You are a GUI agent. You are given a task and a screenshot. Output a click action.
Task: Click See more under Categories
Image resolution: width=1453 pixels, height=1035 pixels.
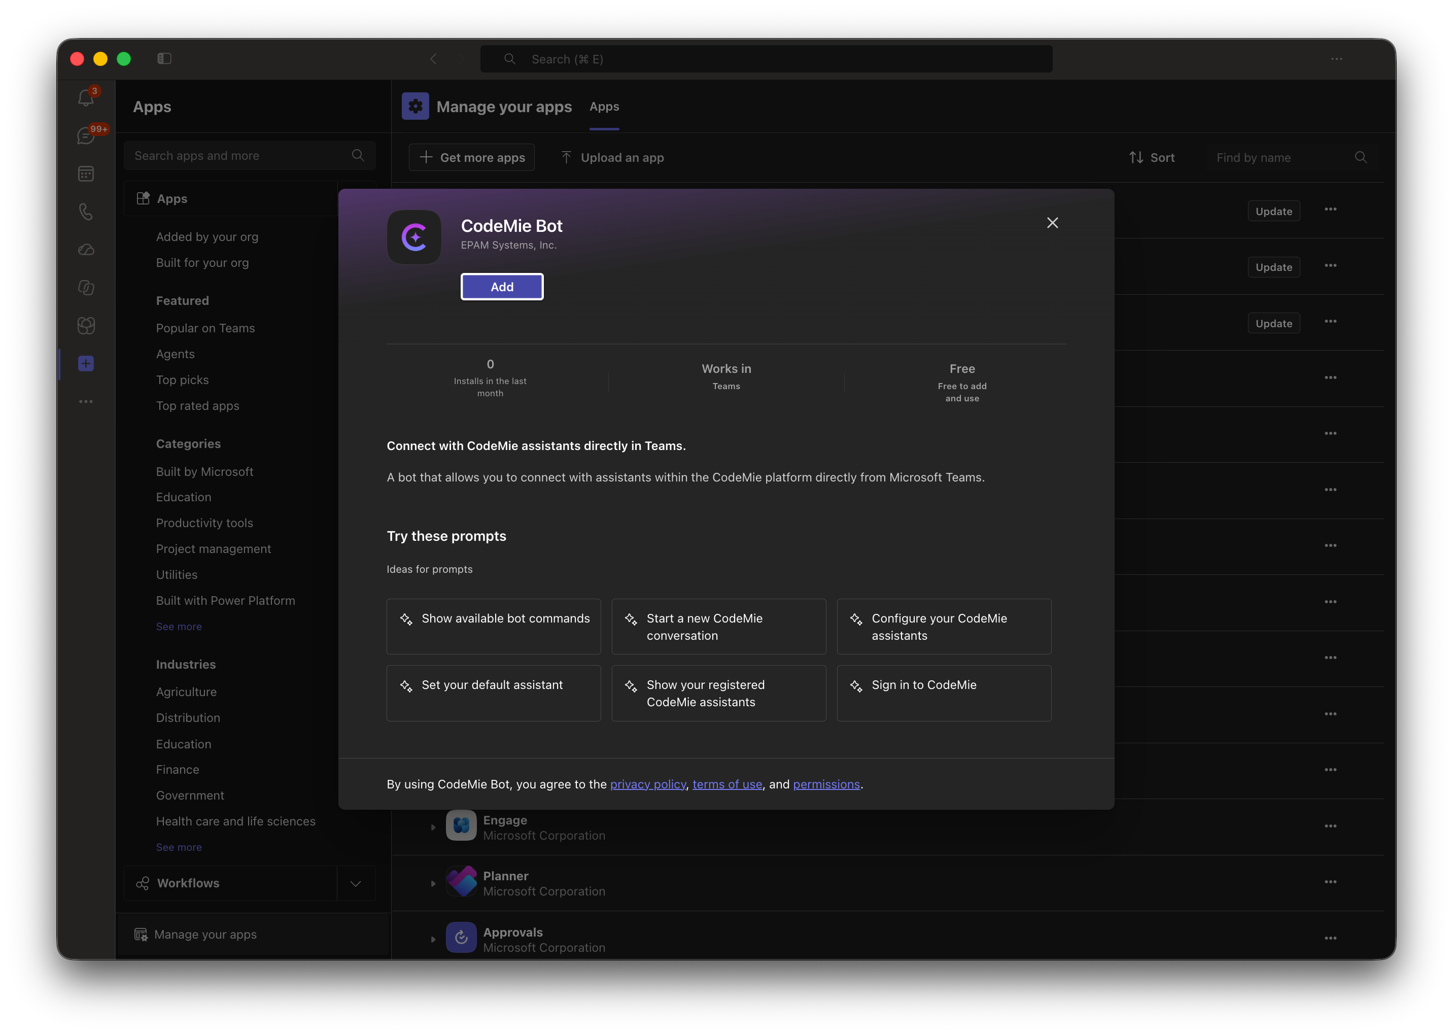tap(179, 627)
